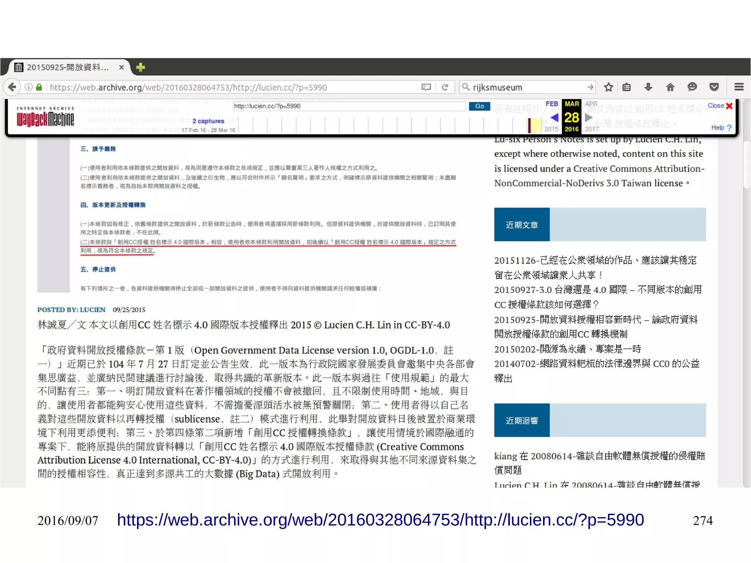Click the rijksmuseum search box

[528, 87]
